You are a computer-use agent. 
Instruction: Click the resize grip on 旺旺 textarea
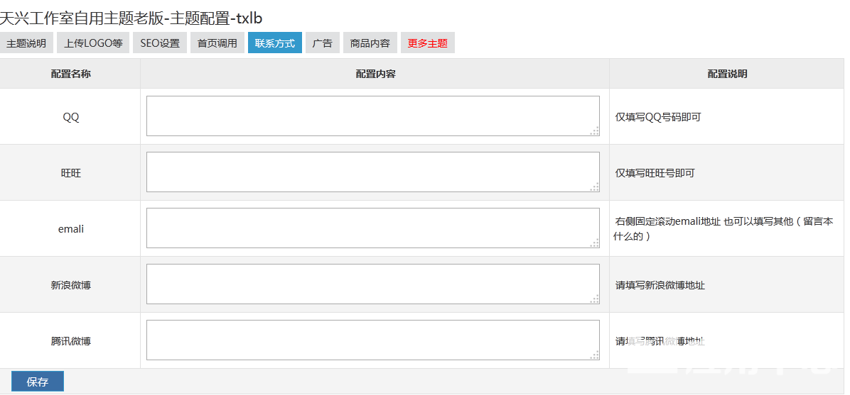click(595, 187)
